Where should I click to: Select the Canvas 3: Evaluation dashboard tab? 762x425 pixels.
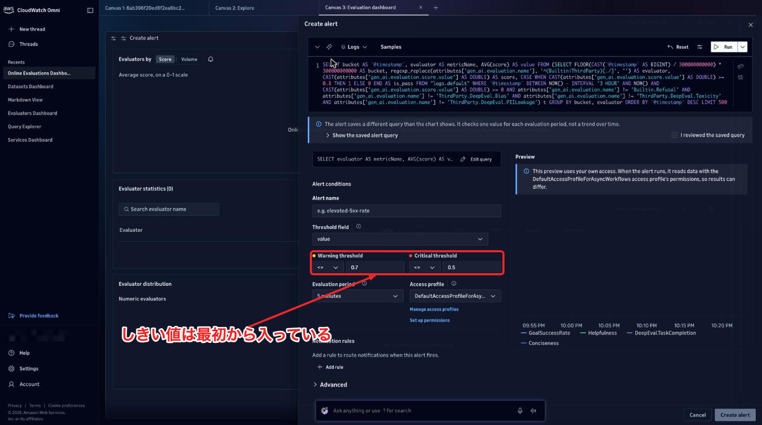[360, 8]
